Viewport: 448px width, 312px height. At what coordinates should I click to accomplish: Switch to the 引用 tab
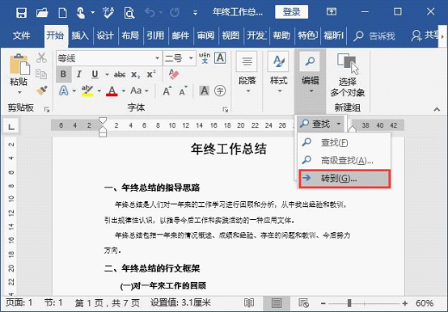point(155,36)
